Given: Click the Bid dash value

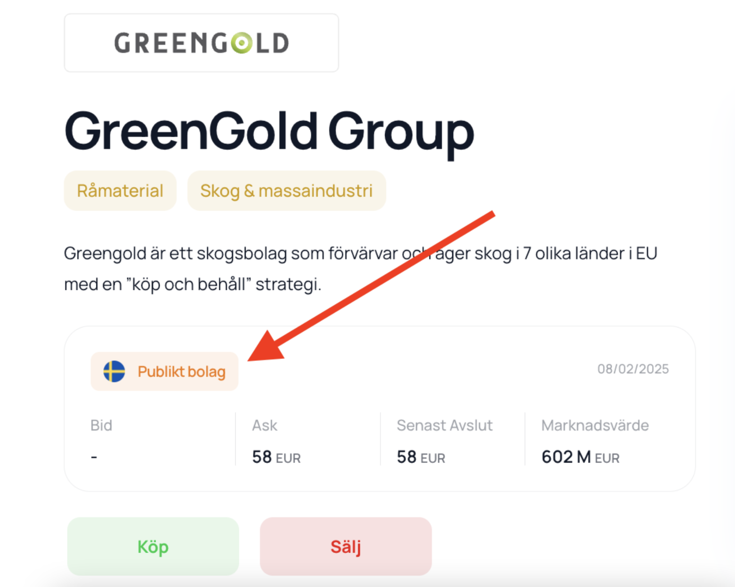Looking at the screenshot, I should click(x=94, y=457).
